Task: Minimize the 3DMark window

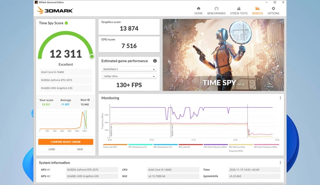Action: point(266,2)
